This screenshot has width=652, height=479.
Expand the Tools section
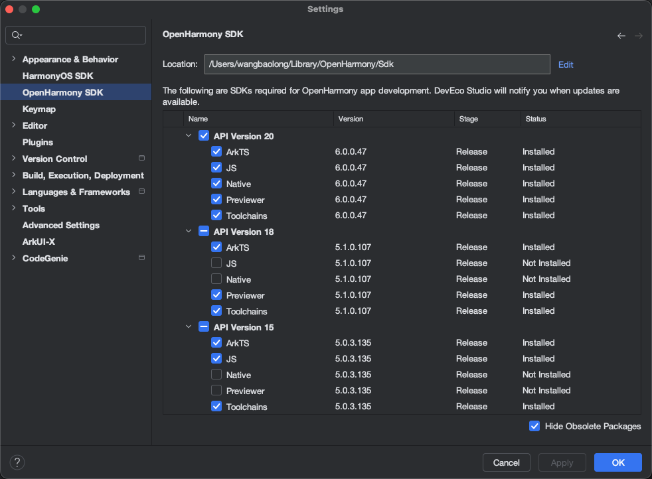point(14,208)
